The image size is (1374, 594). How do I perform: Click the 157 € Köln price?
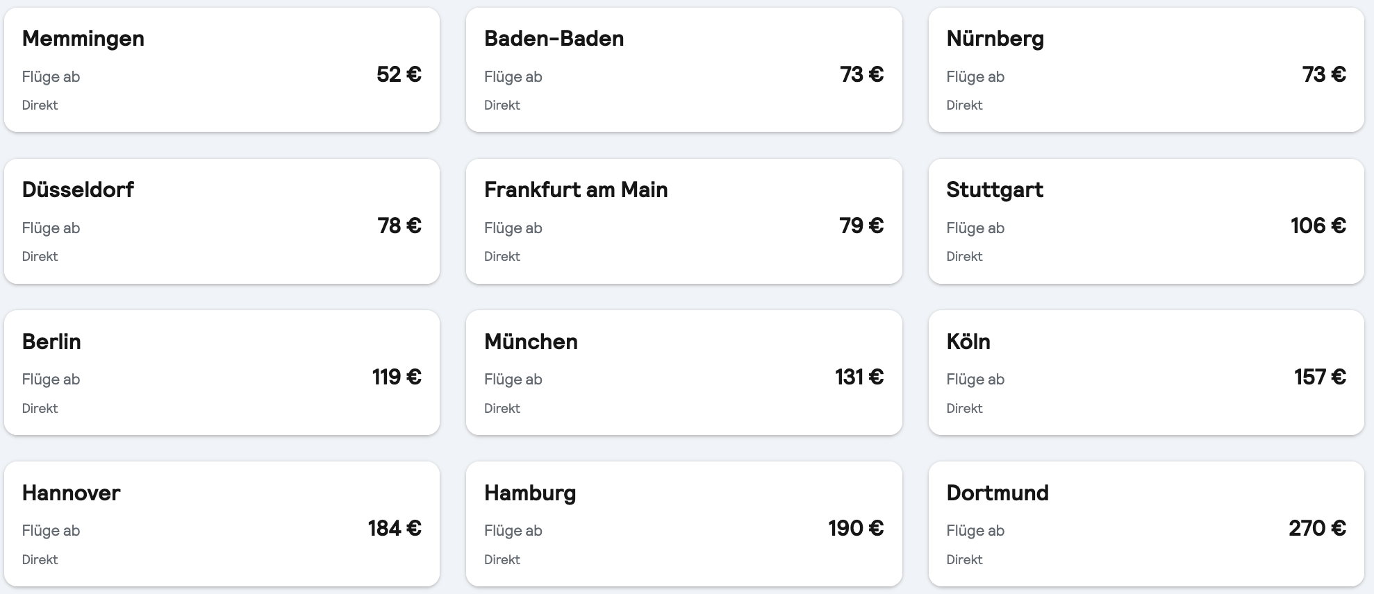(1320, 377)
